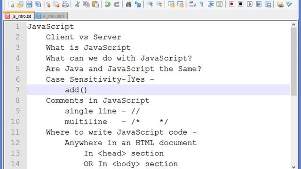Stop macro recording black square

coord(240,4)
